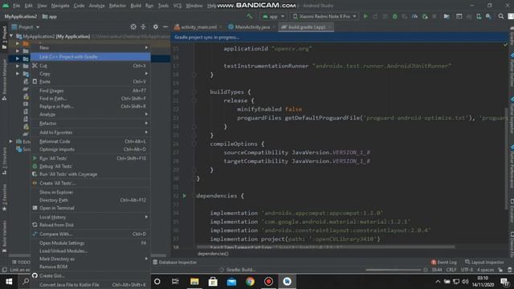The width and height of the screenshot is (514, 289).
Task: Collapse the MyApplication2 root tree node
Action: (11, 36)
